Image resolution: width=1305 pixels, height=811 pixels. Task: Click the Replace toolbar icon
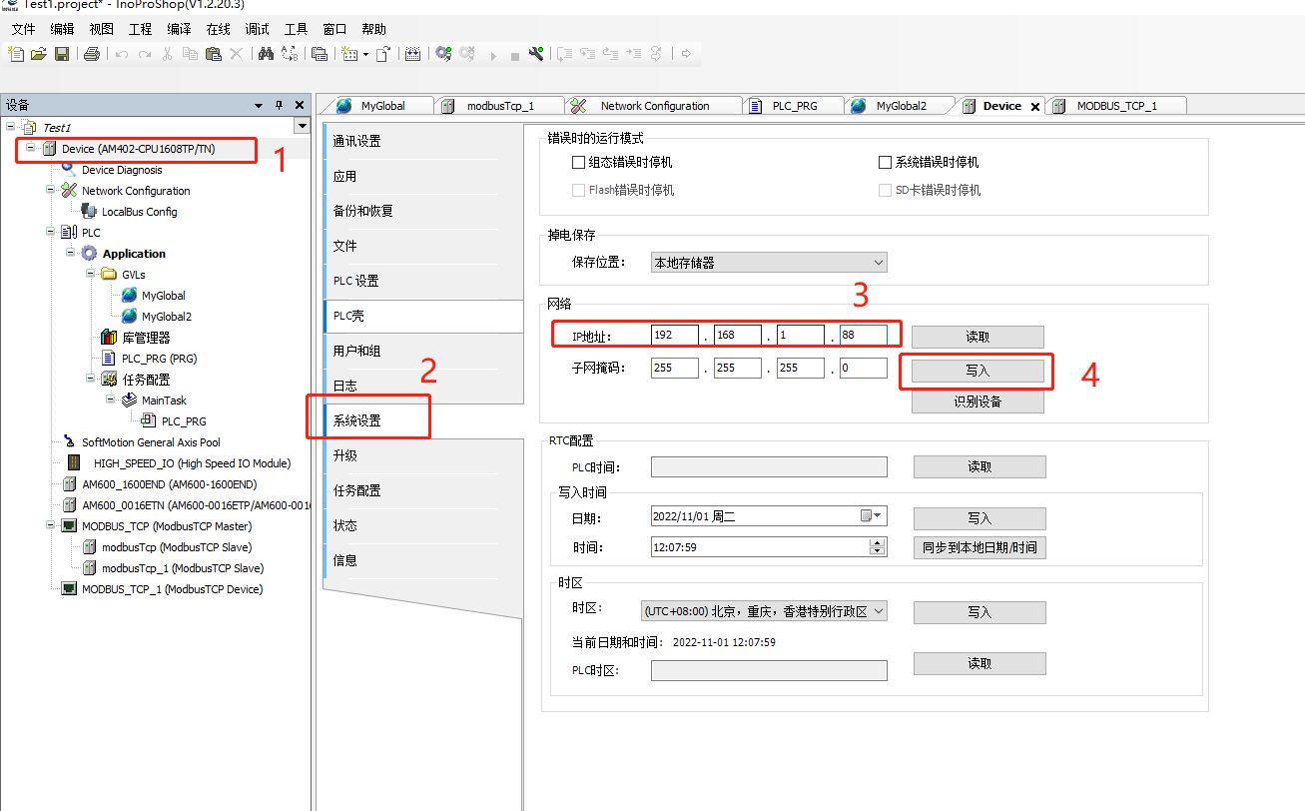point(290,54)
